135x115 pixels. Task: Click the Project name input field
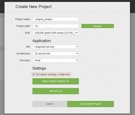click(x=56, y=19)
